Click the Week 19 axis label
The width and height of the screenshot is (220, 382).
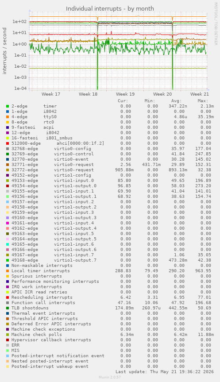[x=125, y=94]
